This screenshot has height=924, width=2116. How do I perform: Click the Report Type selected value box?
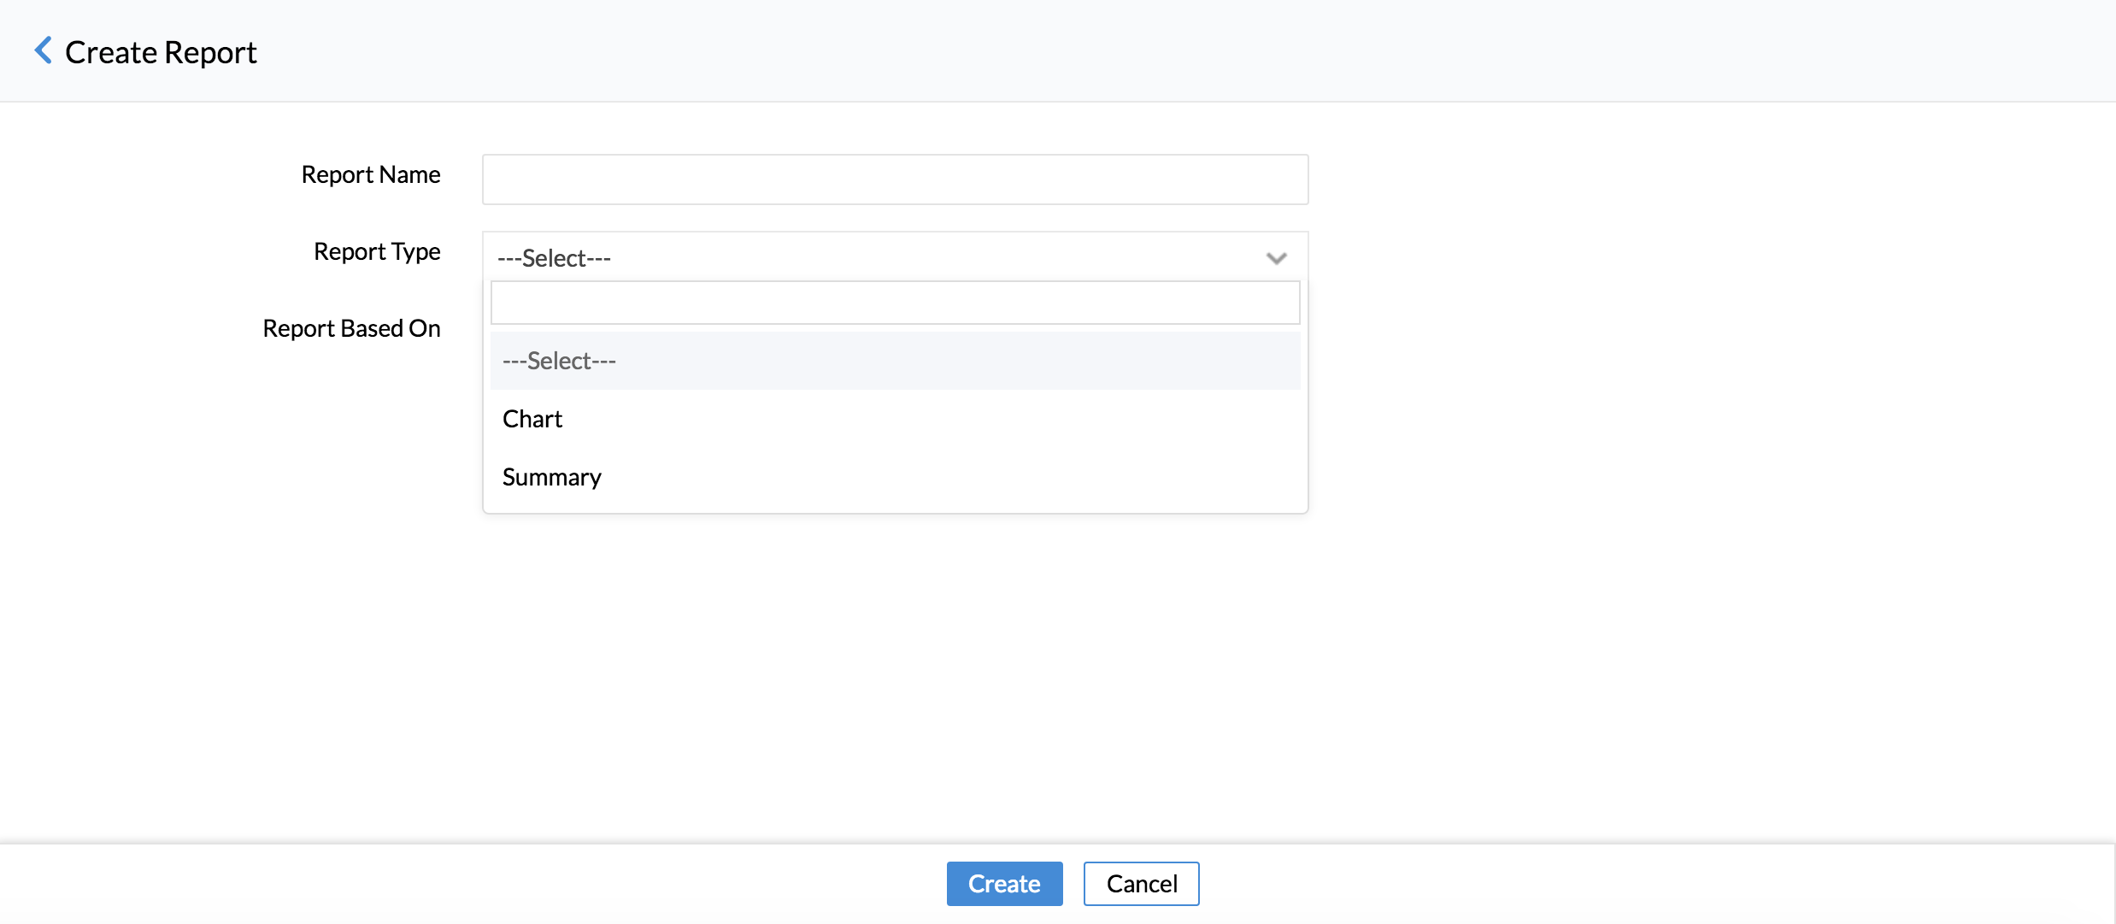pos(872,257)
